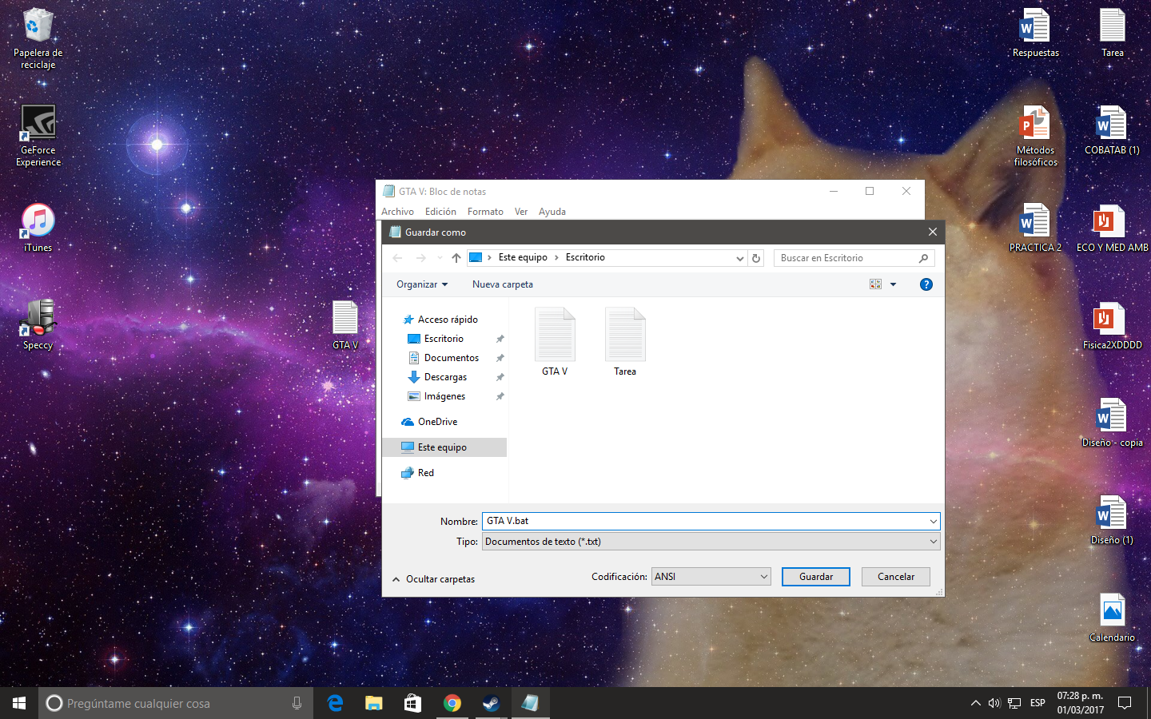Open the volume control in system tray
Screen dimensions: 1151x719
click(994, 703)
